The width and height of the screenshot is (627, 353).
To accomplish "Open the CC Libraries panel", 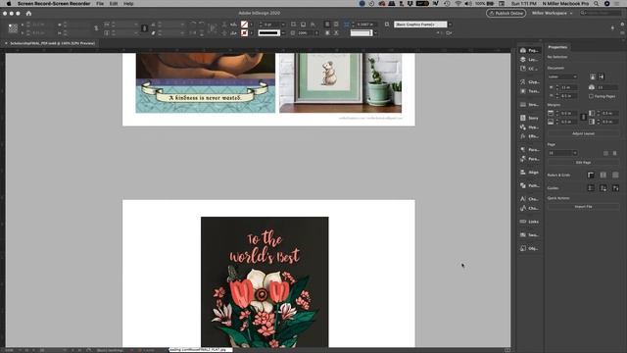I will tap(529, 69).
